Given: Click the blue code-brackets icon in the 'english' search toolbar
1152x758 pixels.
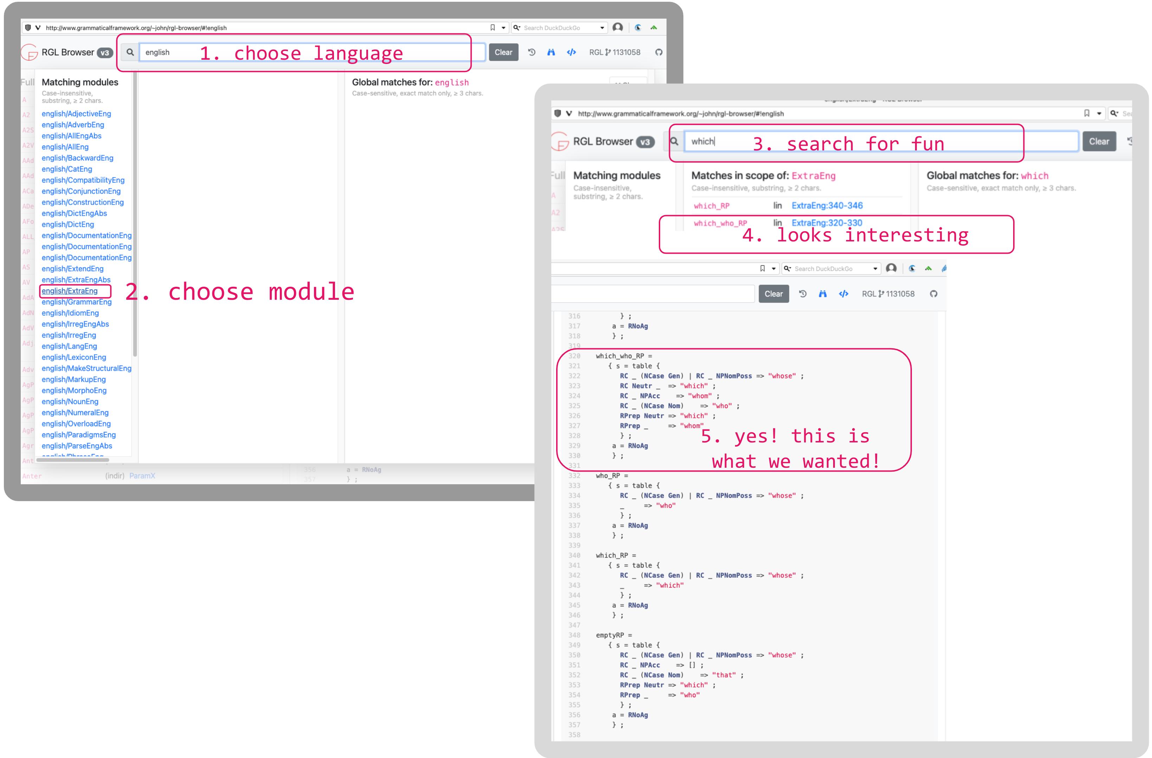Looking at the screenshot, I should (571, 52).
